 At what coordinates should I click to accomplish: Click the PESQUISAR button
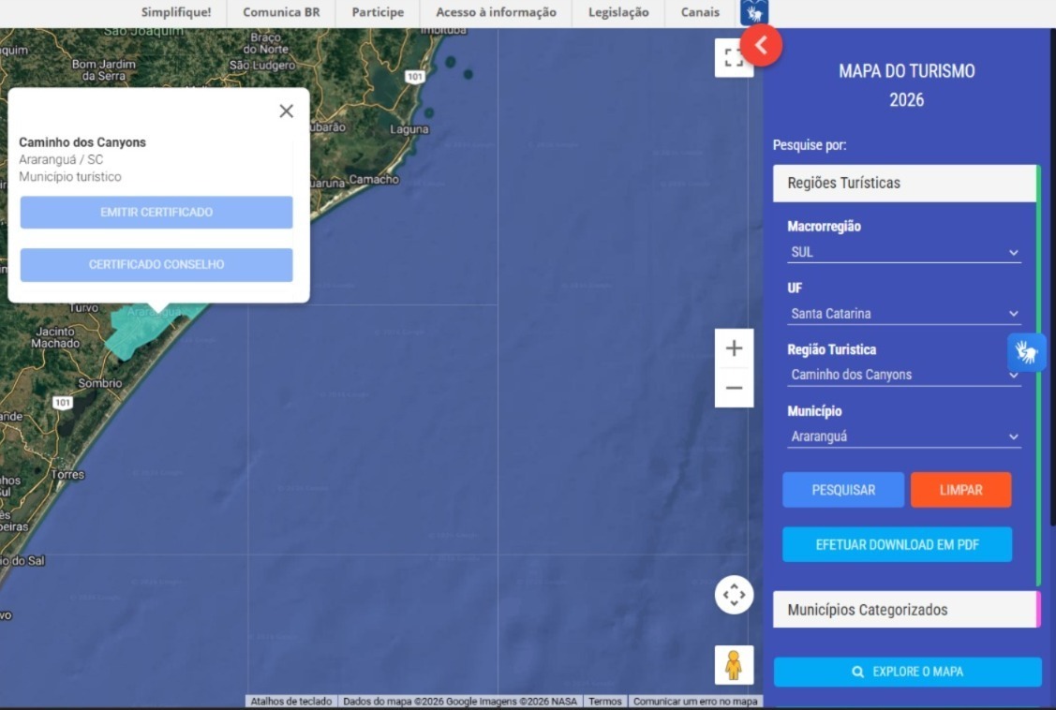[843, 490]
